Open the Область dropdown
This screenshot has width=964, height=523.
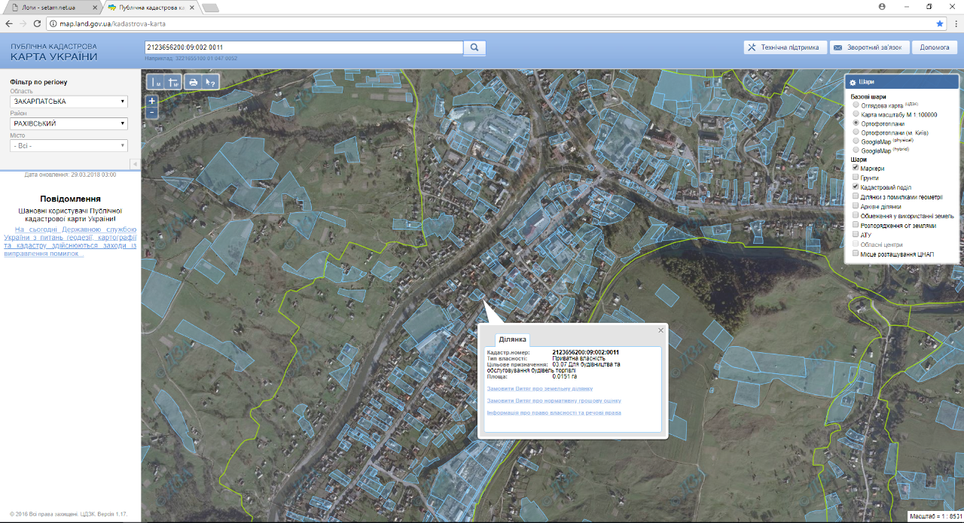(x=69, y=102)
